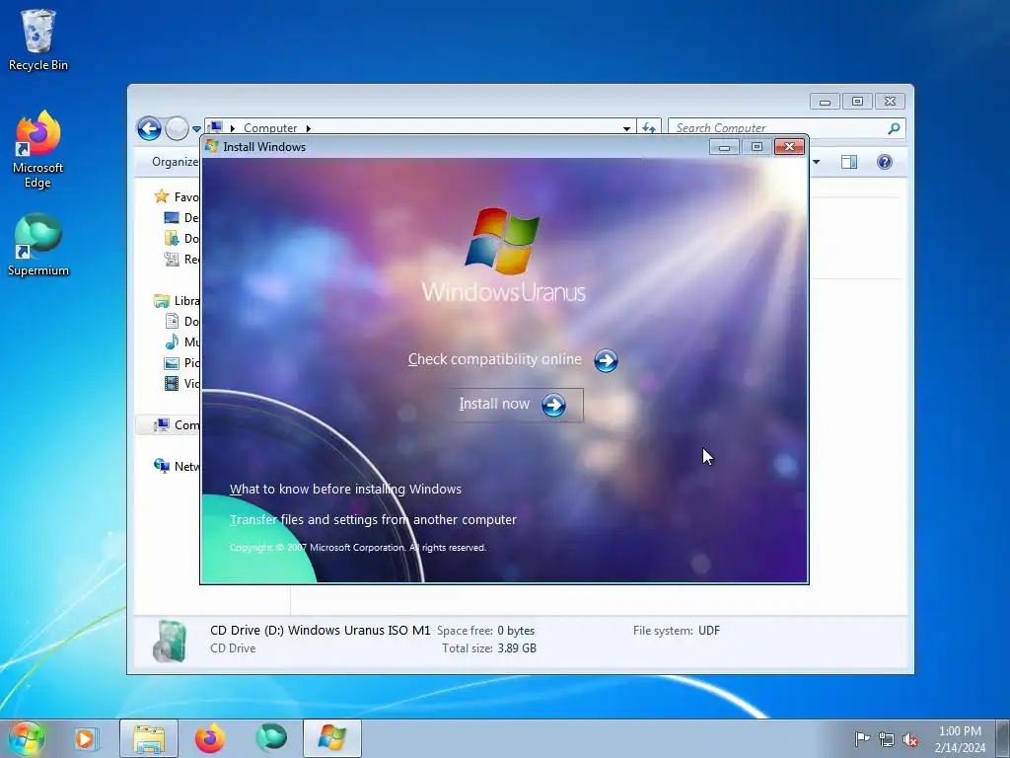Image resolution: width=1010 pixels, height=758 pixels.
Task: Switch to Install Windows taskbar button
Action: point(332,738)
